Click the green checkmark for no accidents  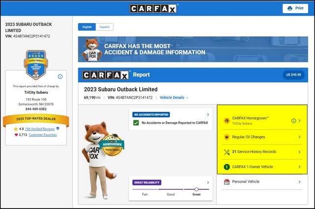coord(136,123)
